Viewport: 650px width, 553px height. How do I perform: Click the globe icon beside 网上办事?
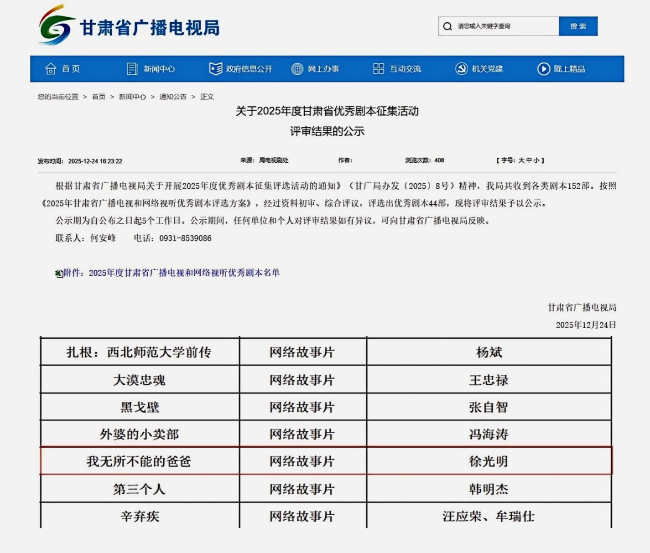[297, 69]
